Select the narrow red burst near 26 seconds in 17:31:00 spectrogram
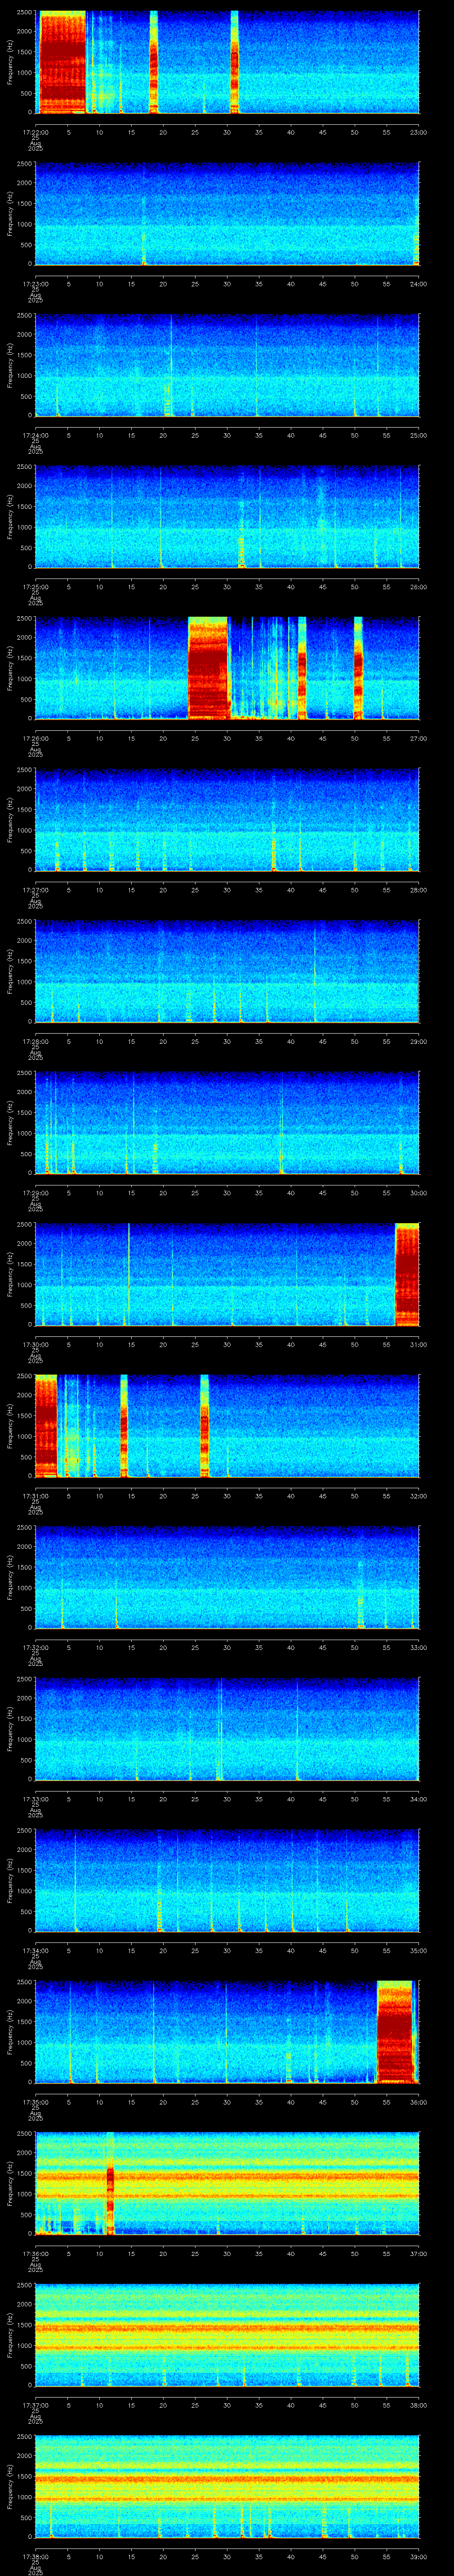The height and width of the screenshot is (2576, 454). click(x=204, y=1426)
